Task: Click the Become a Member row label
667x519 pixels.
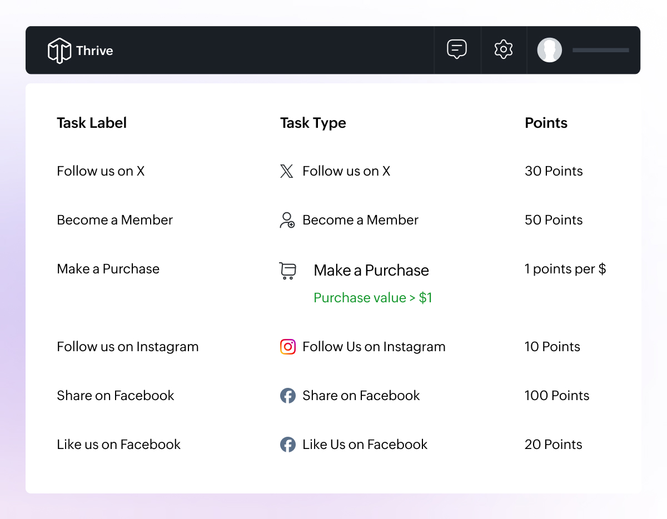Action: click(x=115, y=220)
